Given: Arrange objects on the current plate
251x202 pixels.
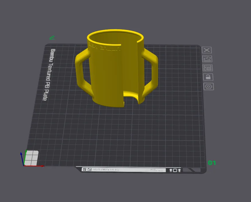Looking at the screenshot, I should click(208, 68).
